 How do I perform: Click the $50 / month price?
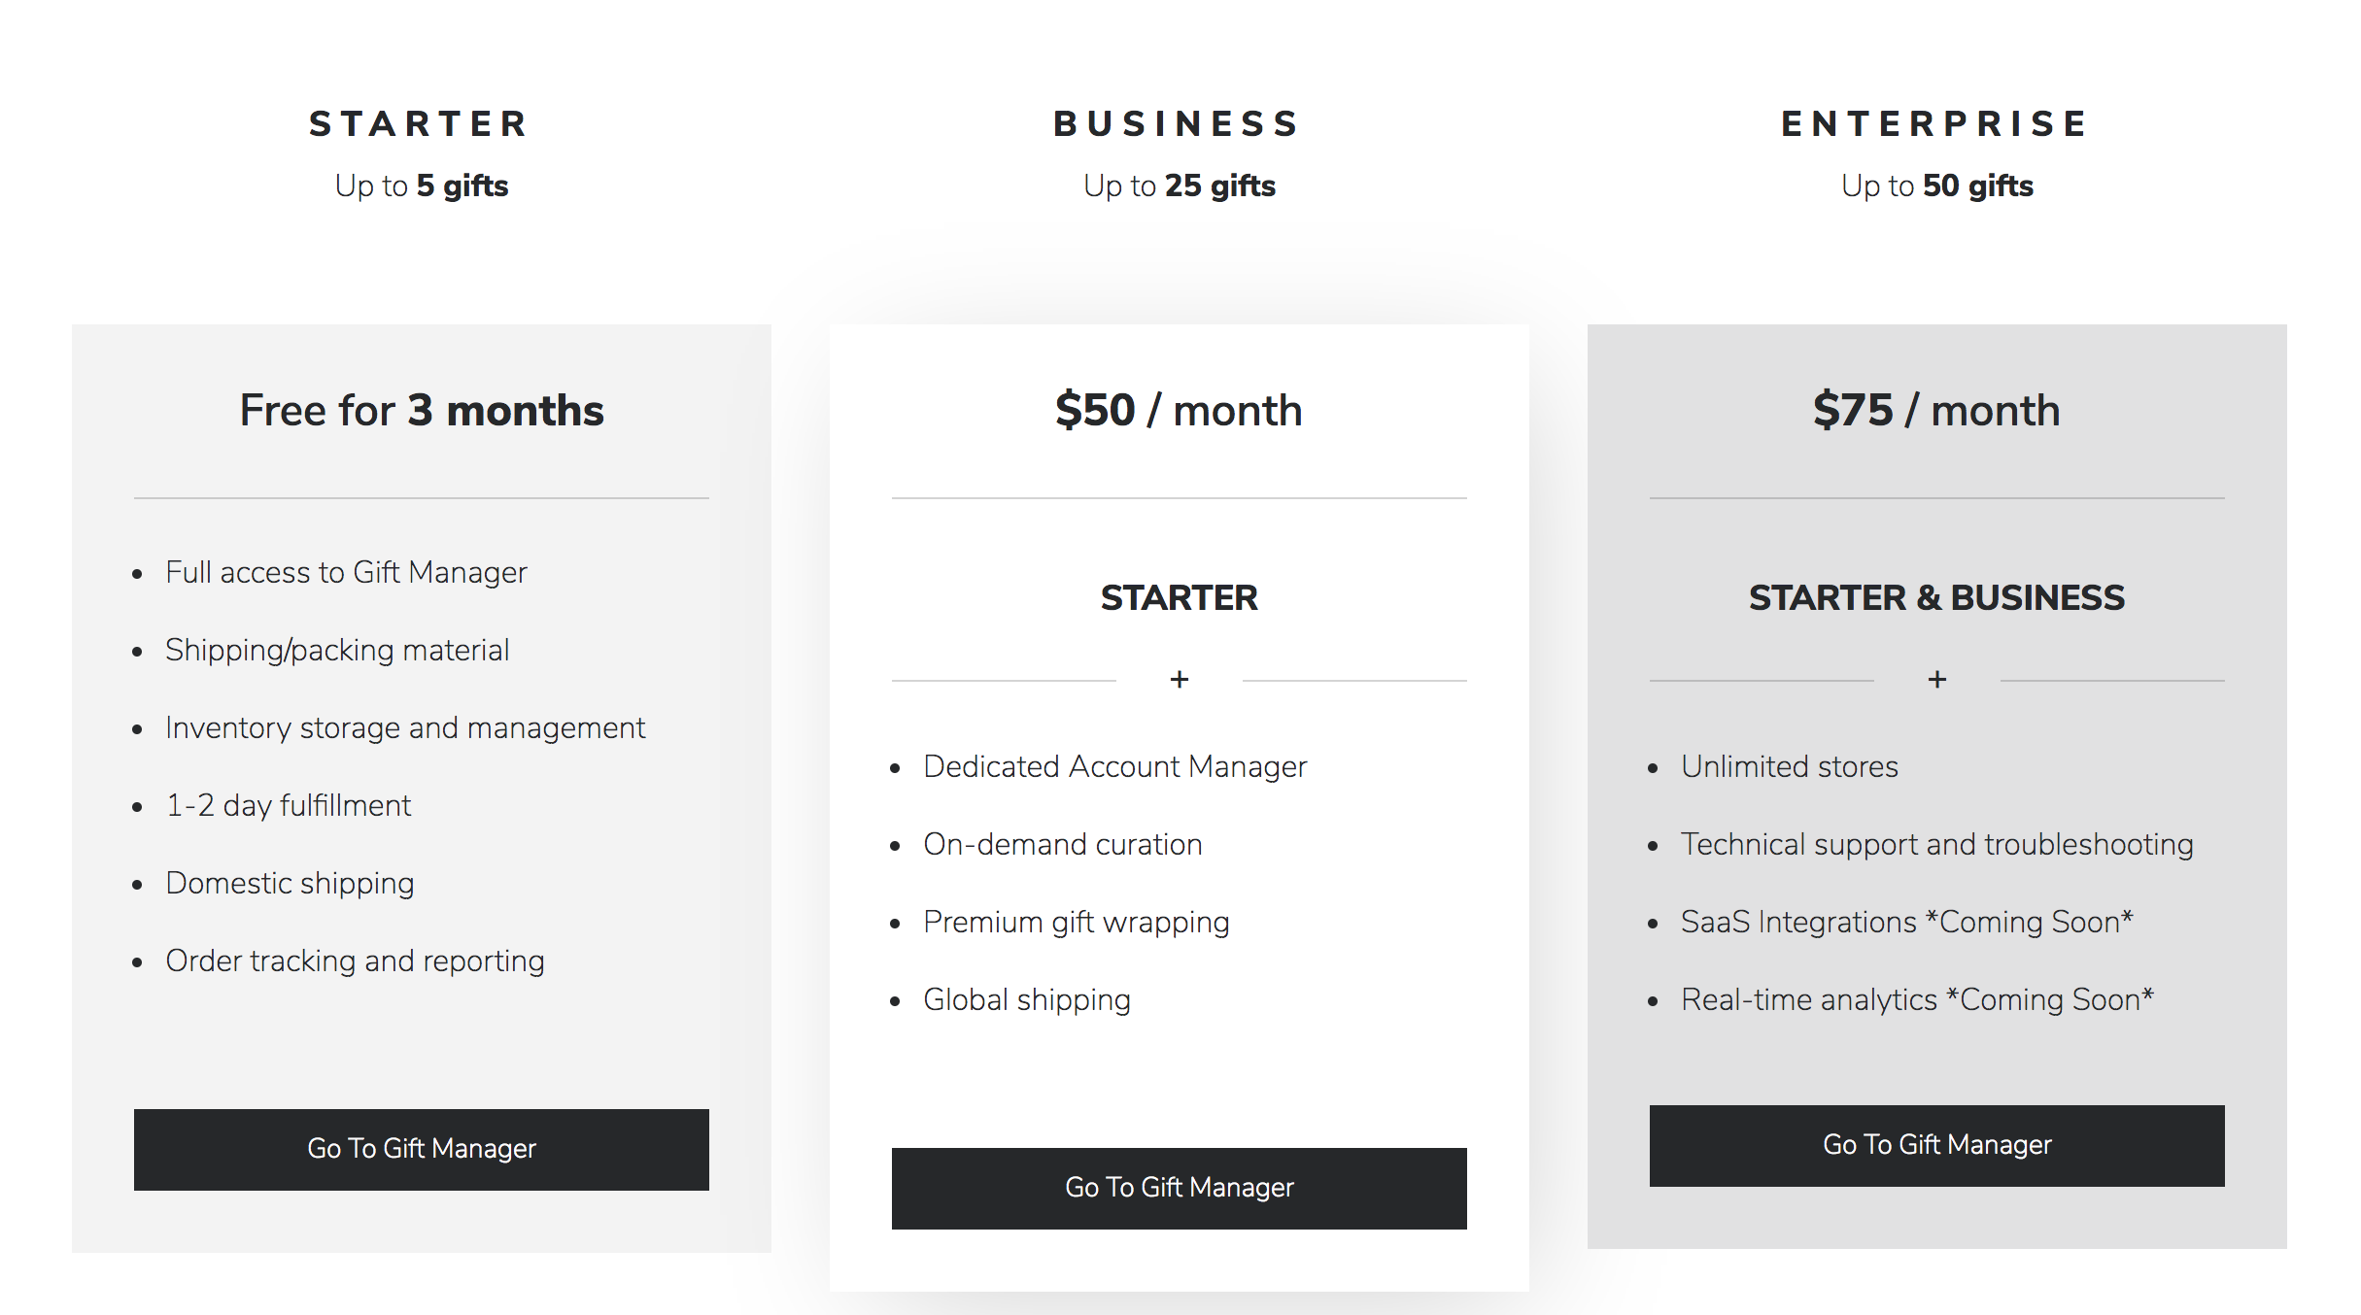(1179, 410)
